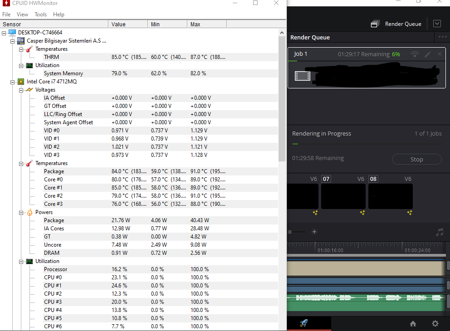Click the Value column header
450x331 pixels.
[128, 24]
